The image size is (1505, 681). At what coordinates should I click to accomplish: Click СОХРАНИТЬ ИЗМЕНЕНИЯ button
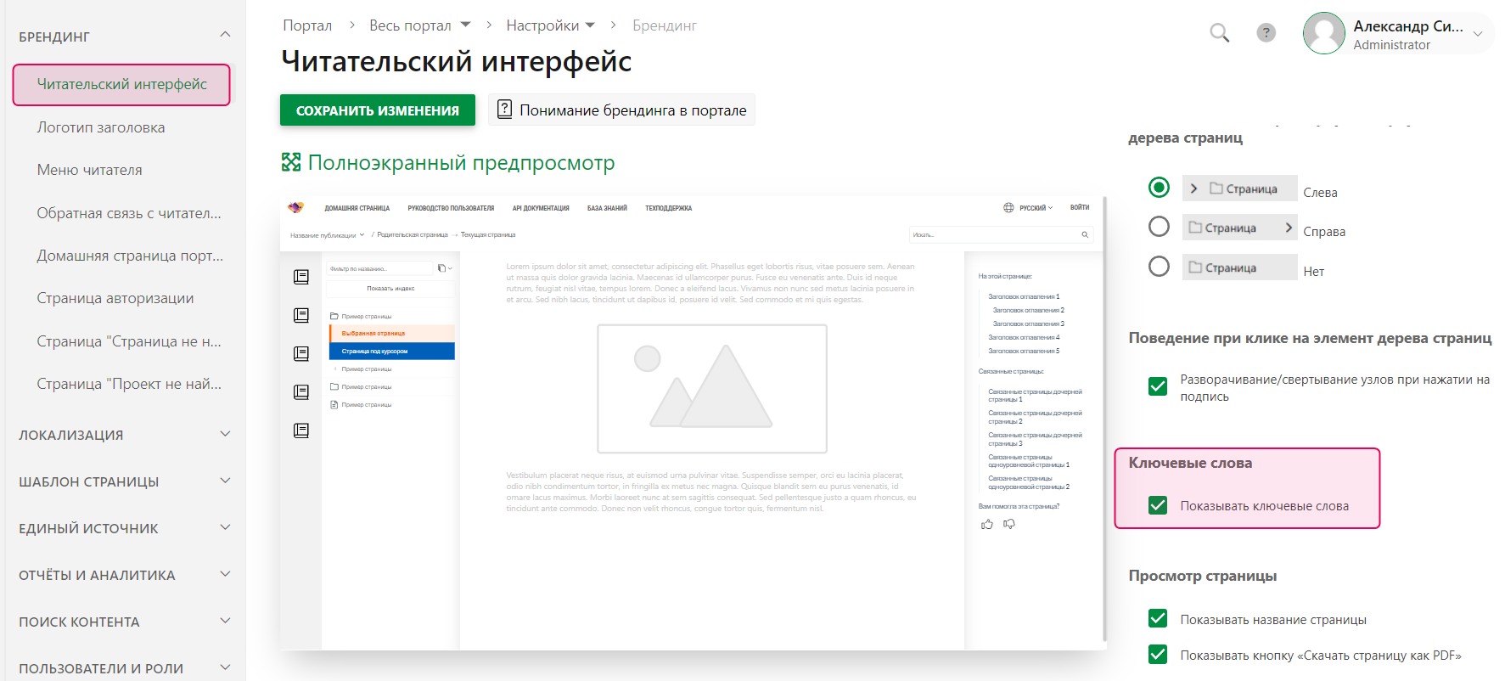click(378, 110)
